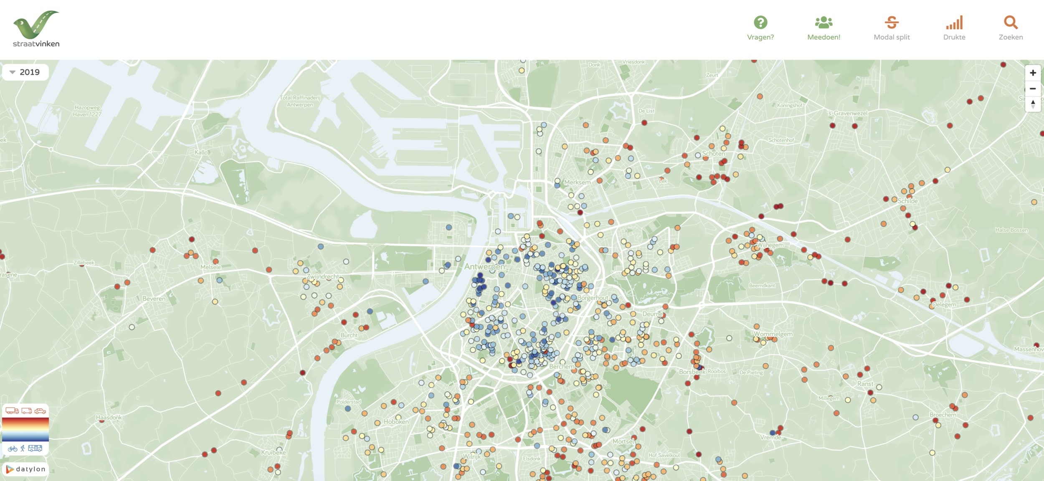Image resolution: width=1044 pixels, height=481 pixels.
Task: Click the car icon in legend
Action: tap(40, 411)
